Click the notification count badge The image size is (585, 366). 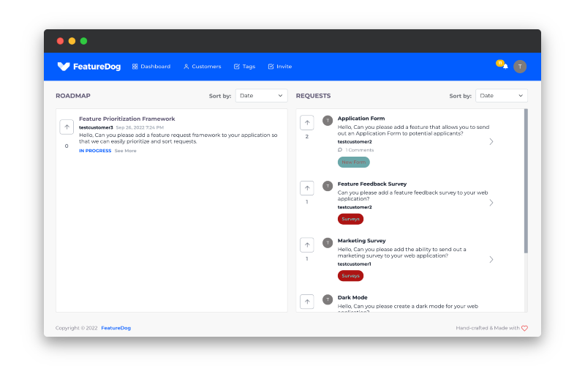click(500, 63)
